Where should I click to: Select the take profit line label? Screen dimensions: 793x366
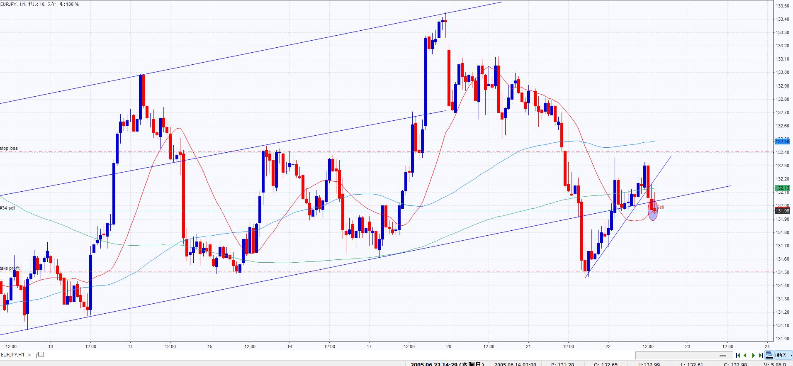10,268
